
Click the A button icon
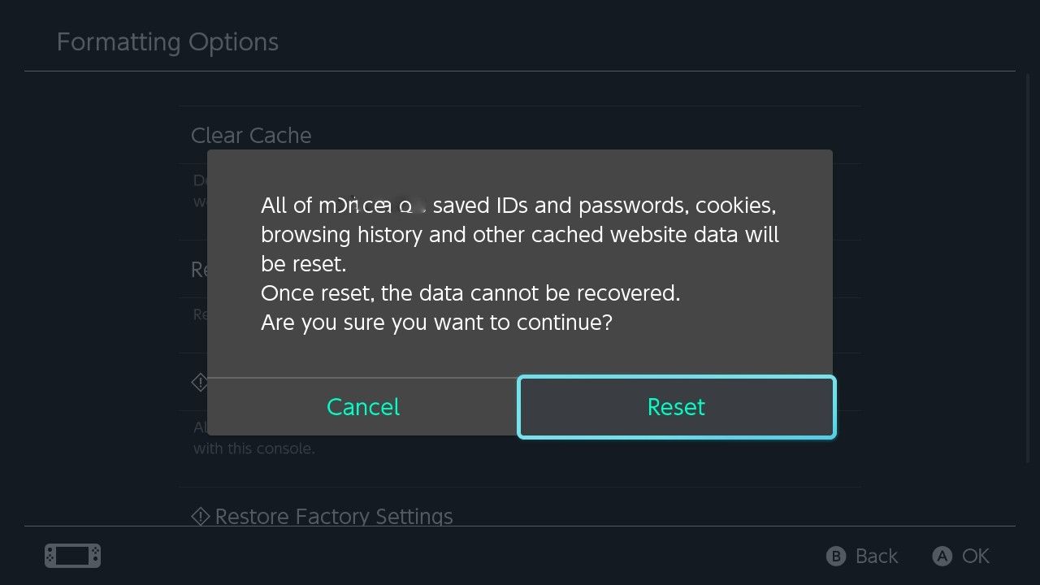coord(942,557)
